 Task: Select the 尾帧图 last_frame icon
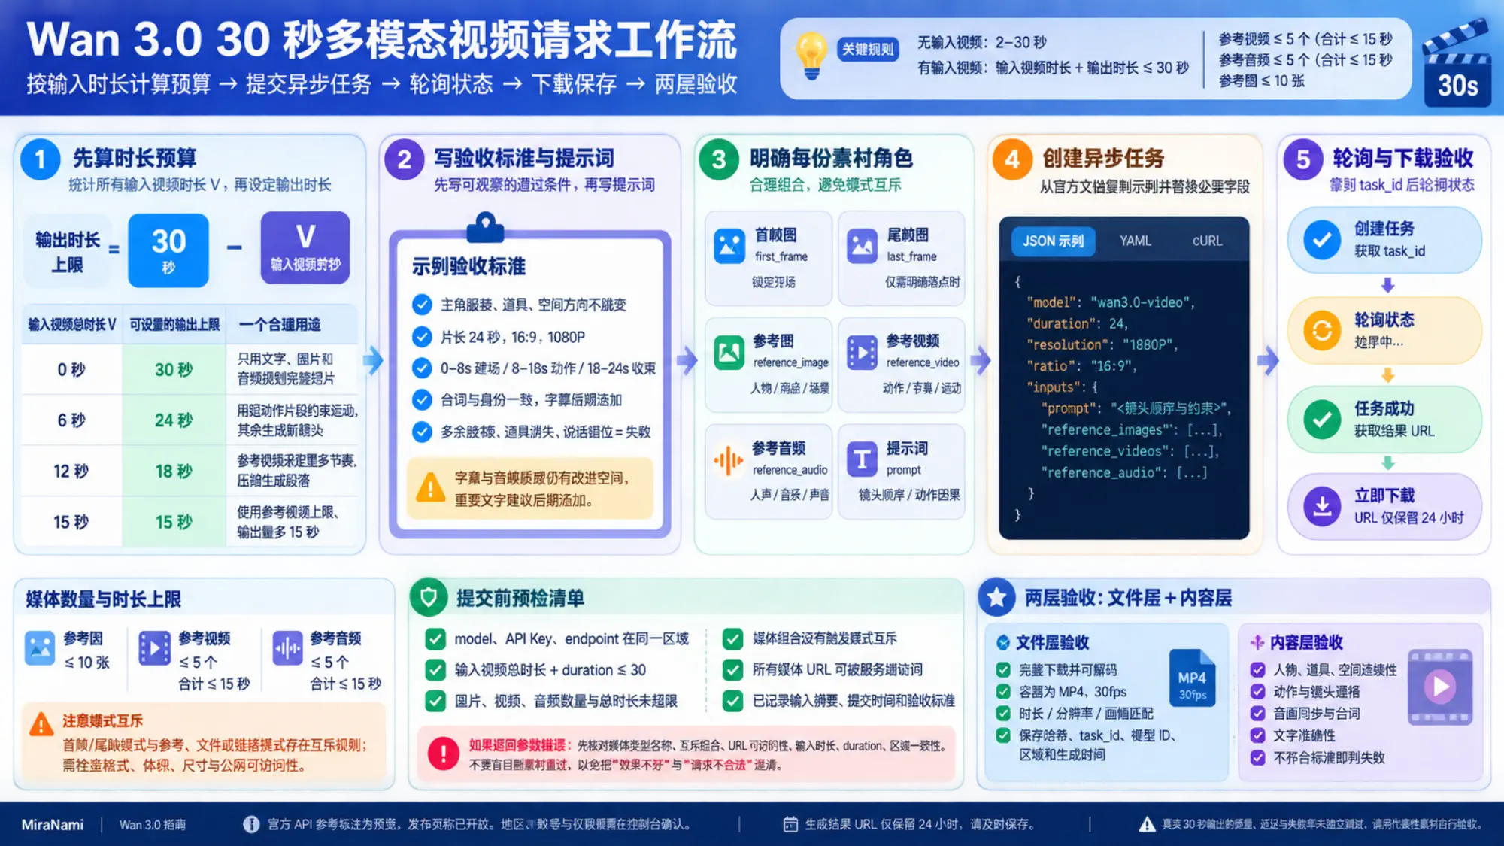coord(862,245)
